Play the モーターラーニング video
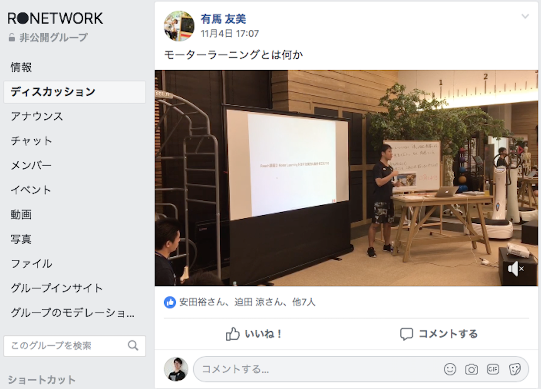Screen dimensions: 541x389 point(346,178)
